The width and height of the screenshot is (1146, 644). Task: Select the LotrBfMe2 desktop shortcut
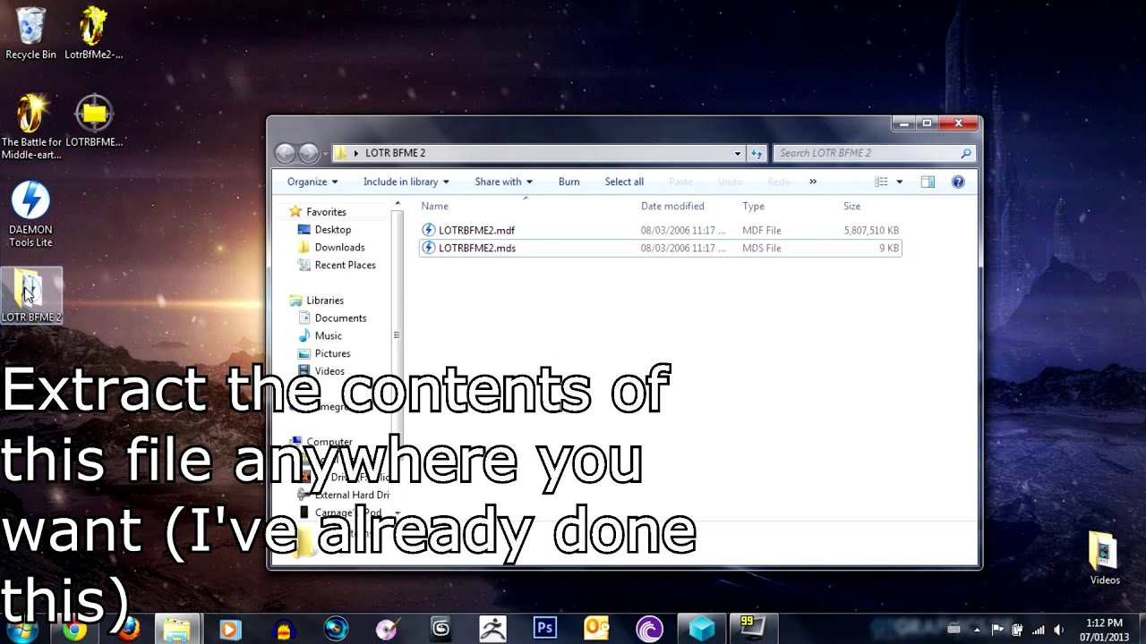point(94,33)
